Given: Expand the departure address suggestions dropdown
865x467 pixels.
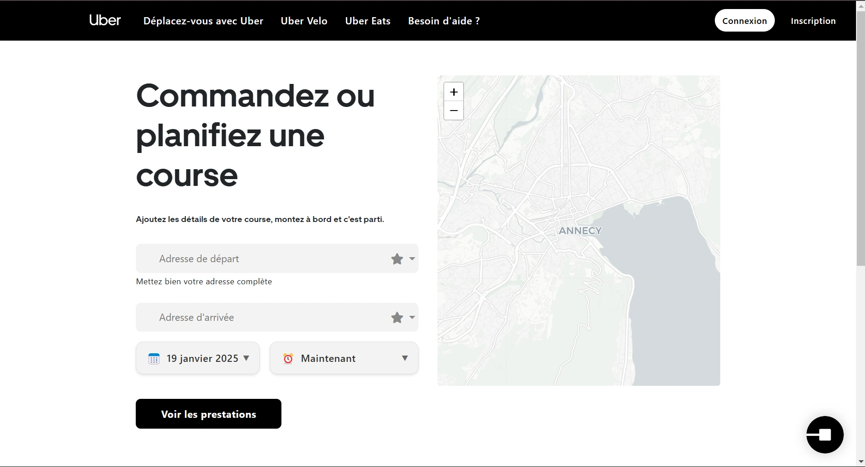Looking at the screenshot, I should pos(411,259).
